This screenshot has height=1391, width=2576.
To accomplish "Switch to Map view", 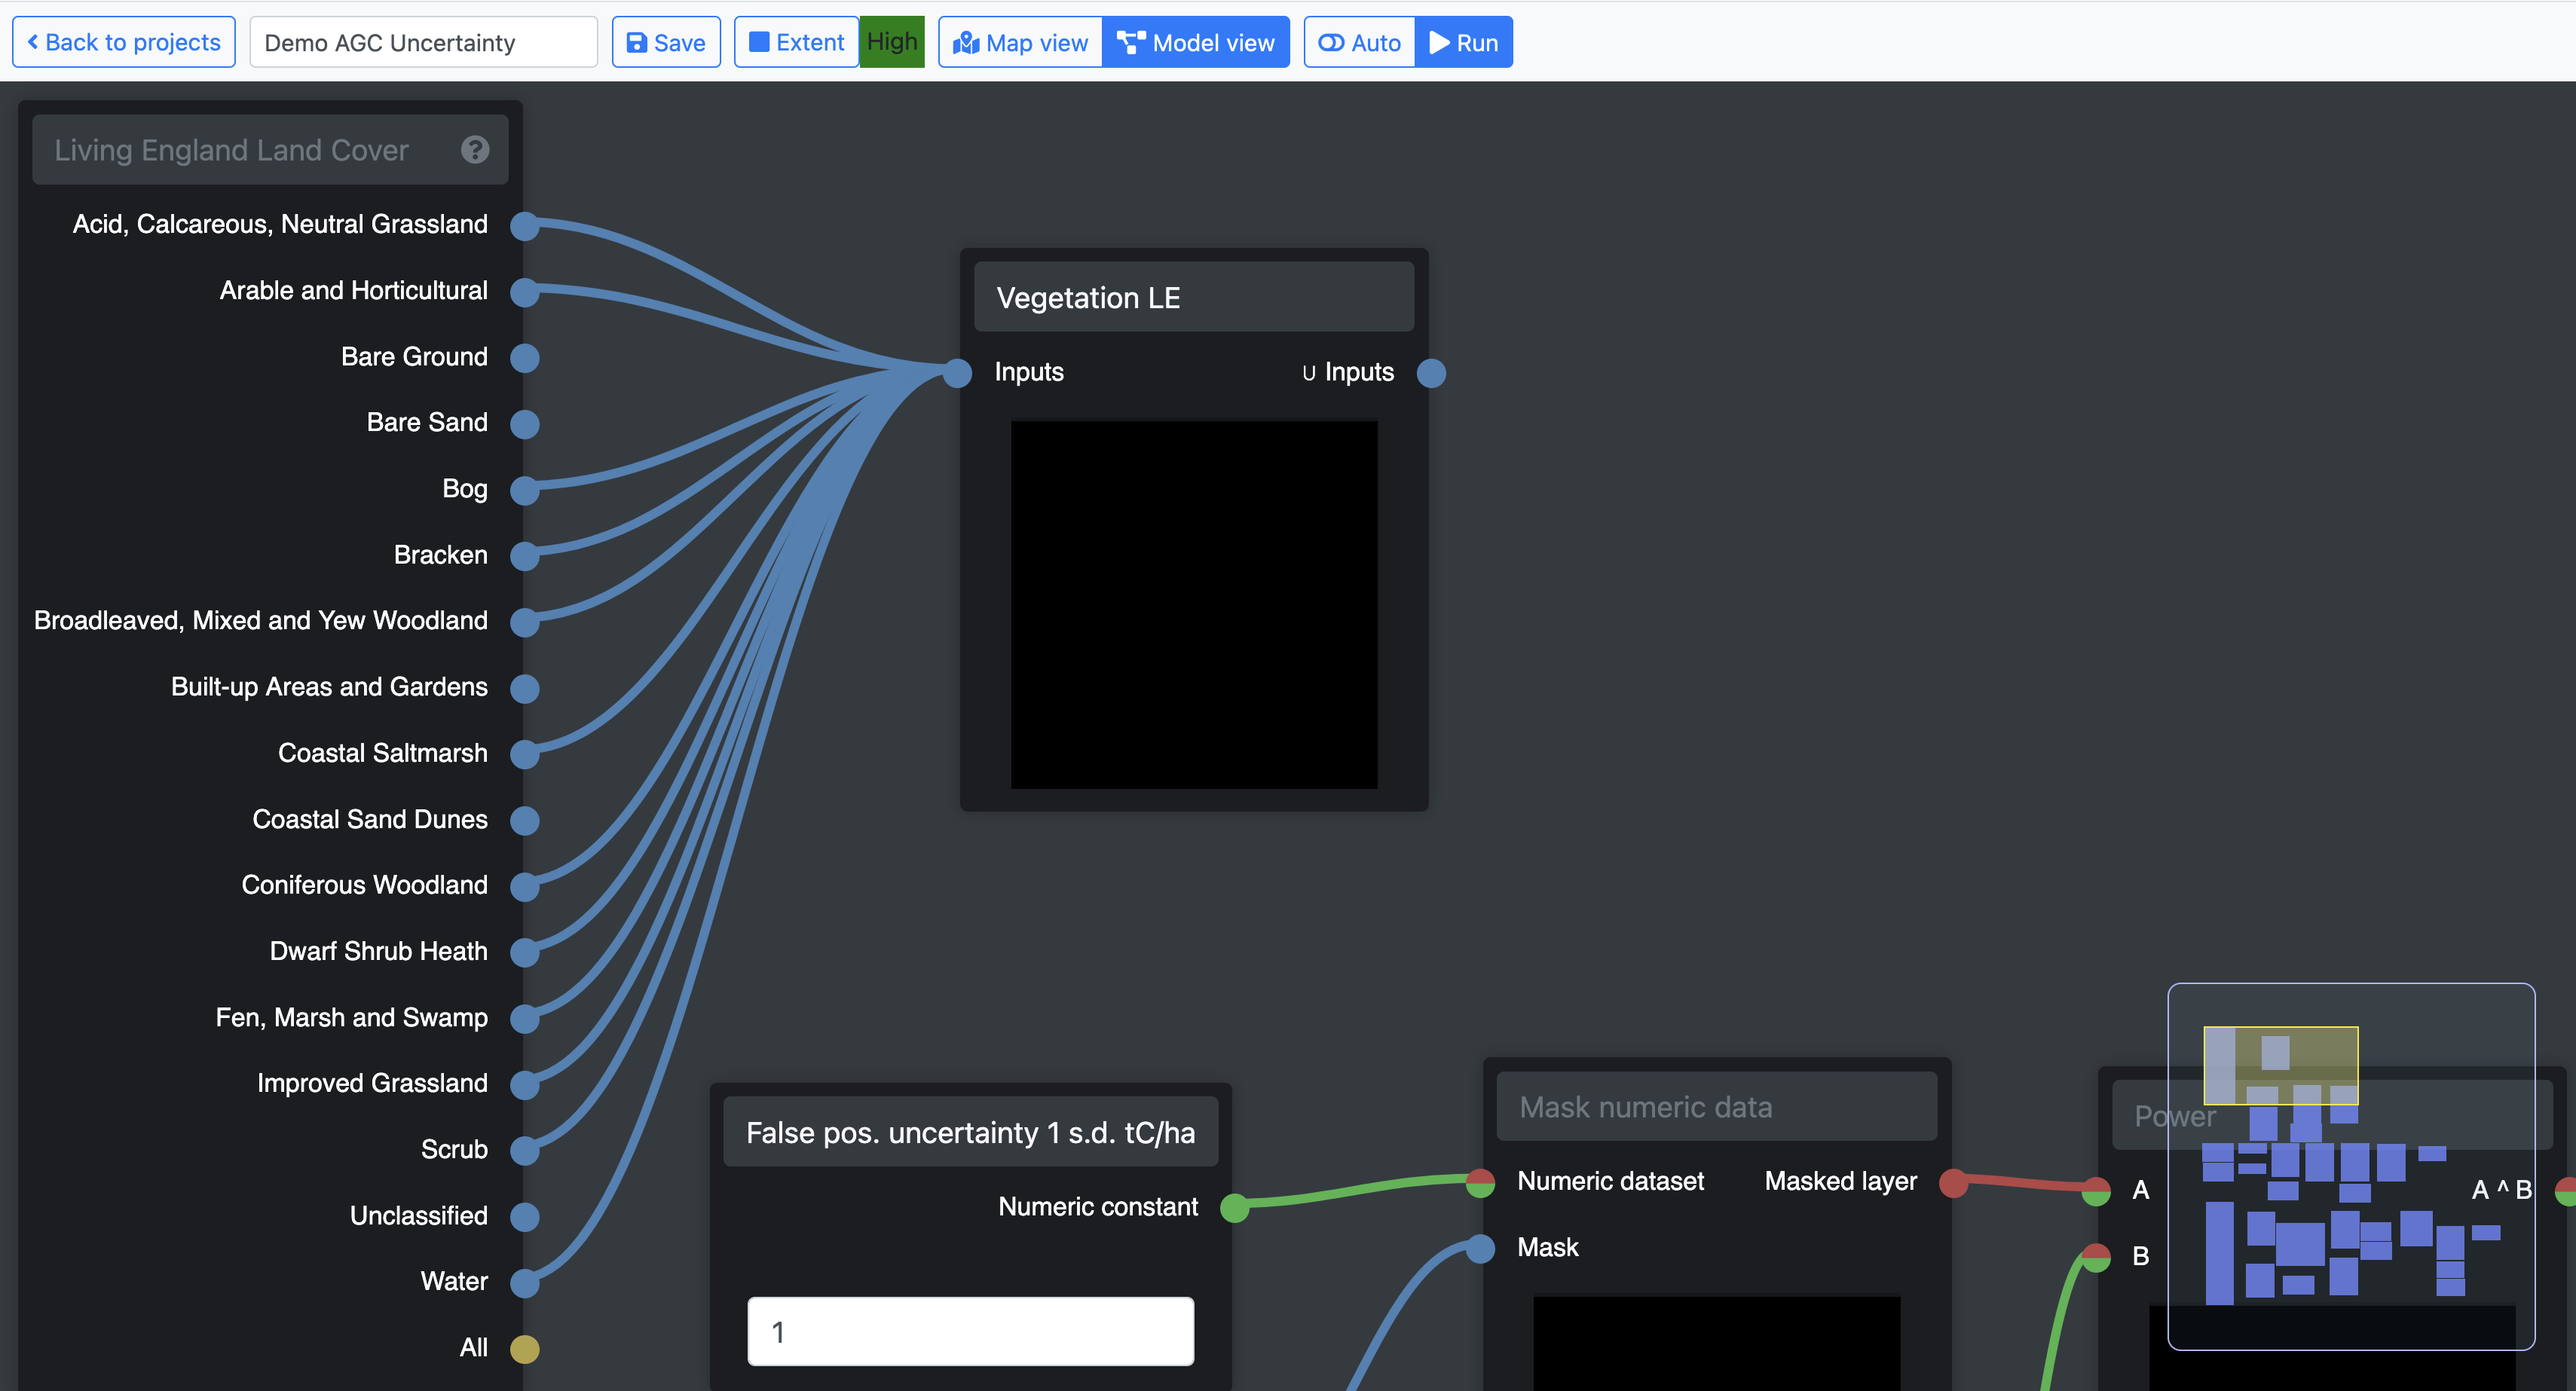I will point(1020,43).
